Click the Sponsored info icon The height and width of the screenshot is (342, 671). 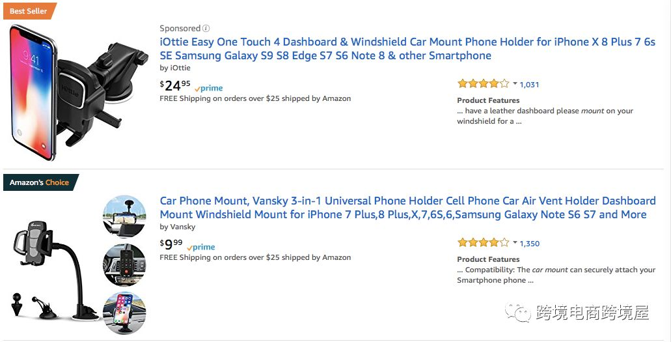pyautogui.click(x=206, y=29)
